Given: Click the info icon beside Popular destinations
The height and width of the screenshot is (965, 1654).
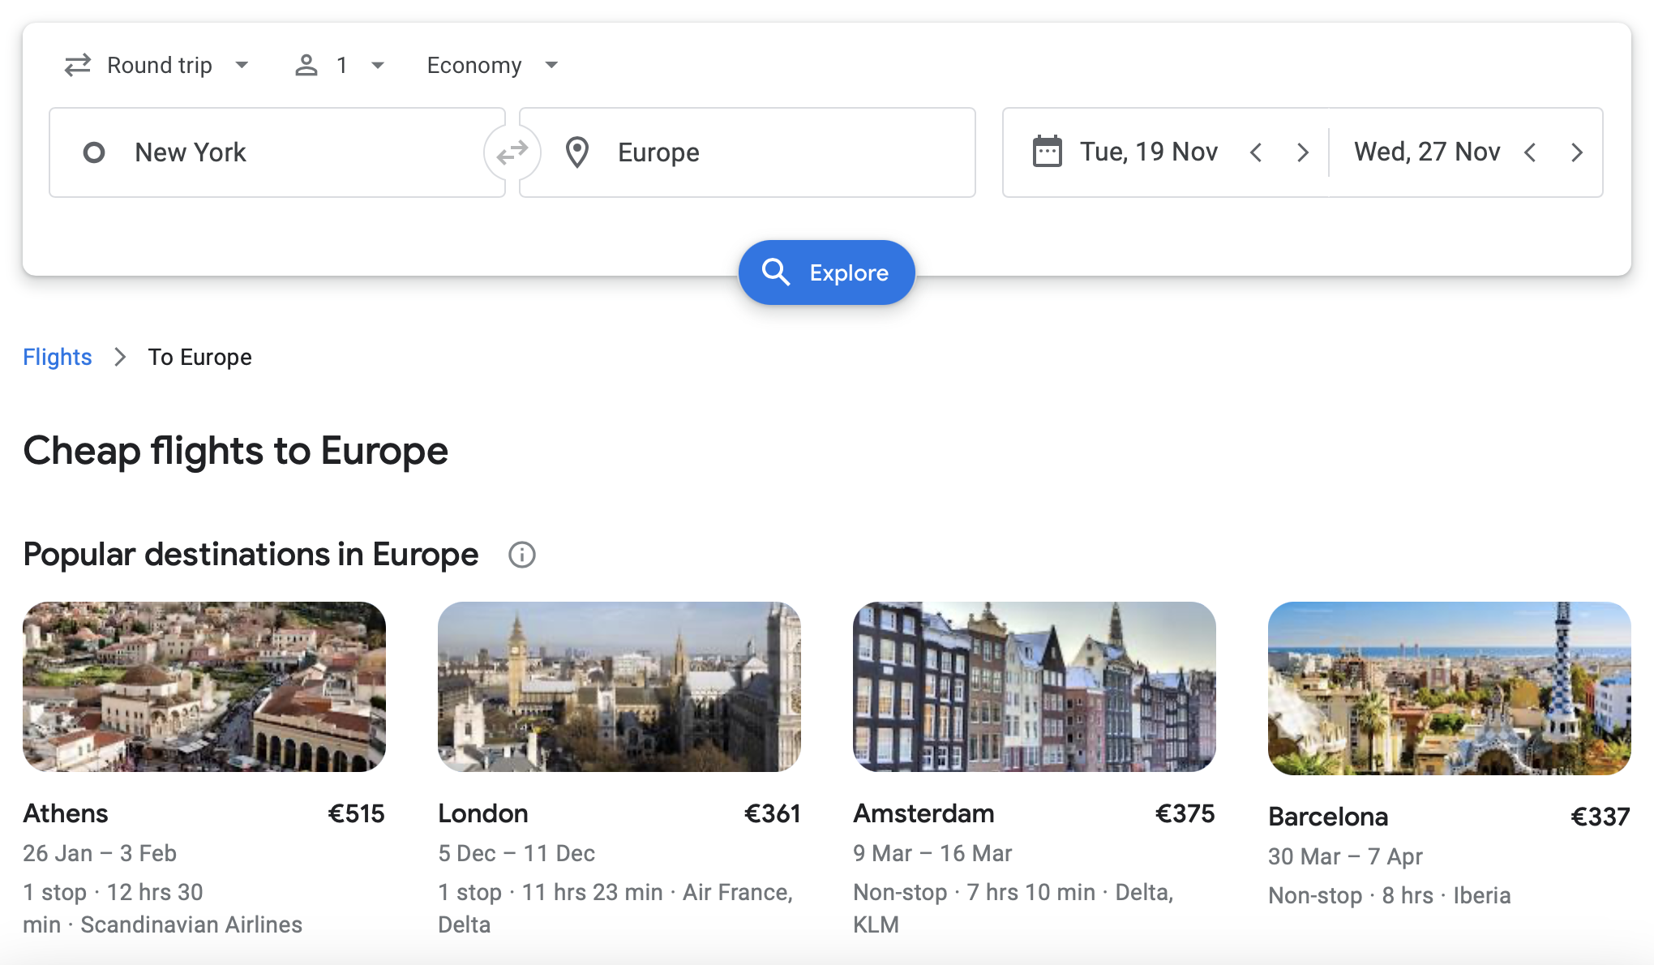Looking at the screenshot, I should [x=521, y=555].
